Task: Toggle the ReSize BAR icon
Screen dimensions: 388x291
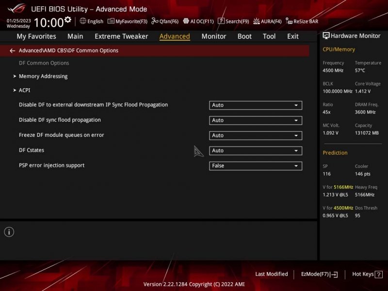Action: coord(289,21)
